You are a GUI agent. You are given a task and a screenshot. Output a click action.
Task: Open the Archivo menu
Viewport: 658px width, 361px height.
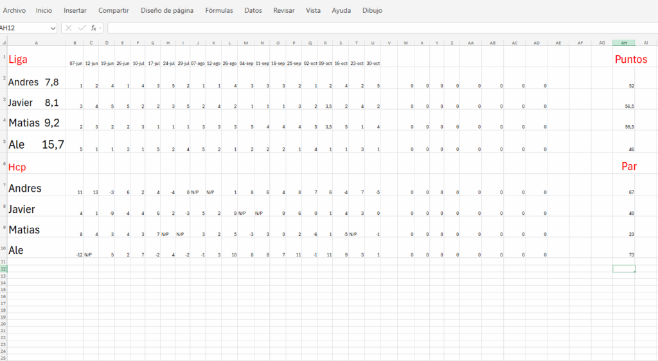pos(13,10)
